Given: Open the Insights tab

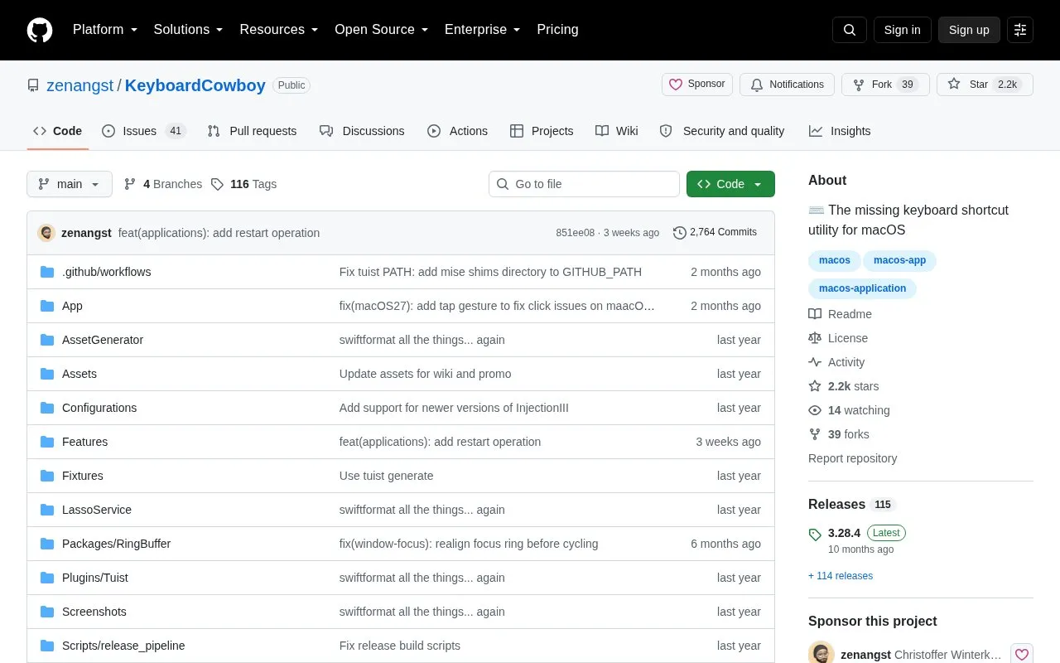Looking at the screenshot, I should point(840,131).
